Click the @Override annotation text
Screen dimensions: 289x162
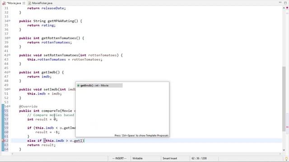tap(28, 106)
